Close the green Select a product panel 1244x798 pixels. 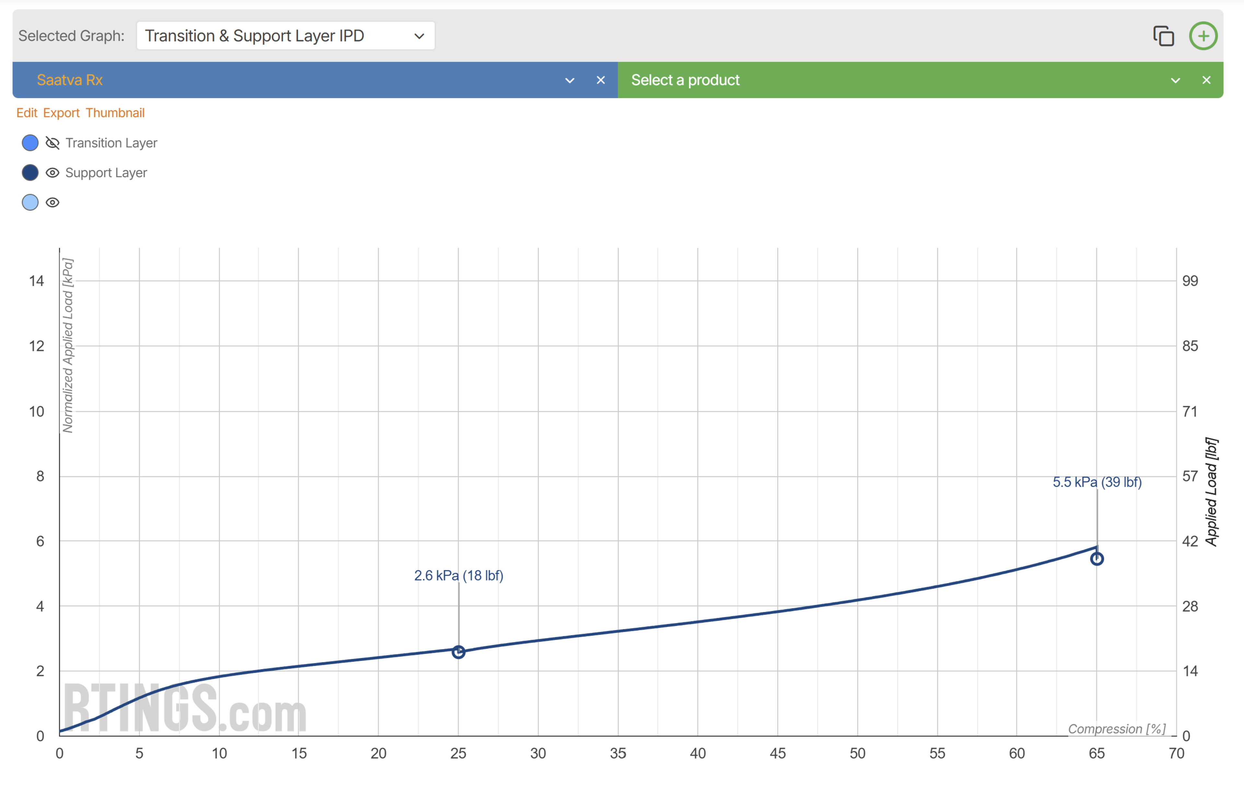click(x=1206, y=80)
